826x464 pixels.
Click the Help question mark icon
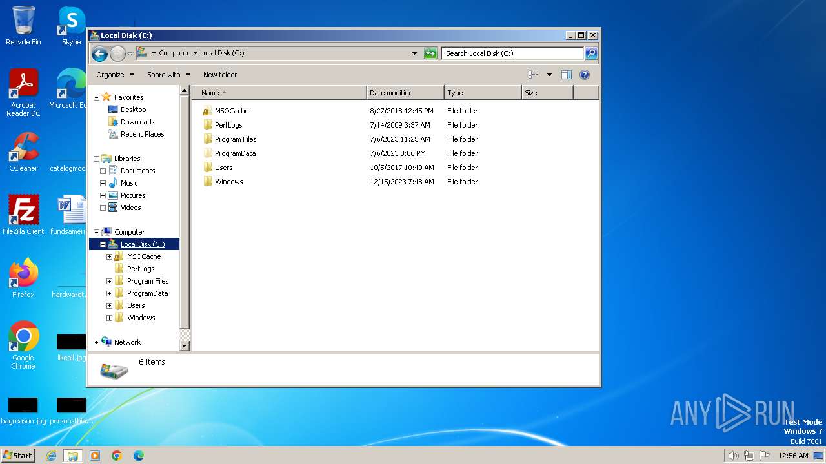(x=585, y=75)
